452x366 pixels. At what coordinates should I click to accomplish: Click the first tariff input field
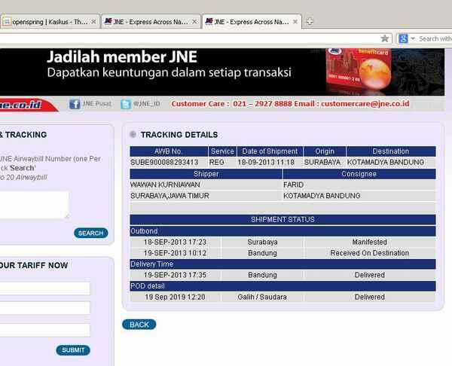pos(44,288)
